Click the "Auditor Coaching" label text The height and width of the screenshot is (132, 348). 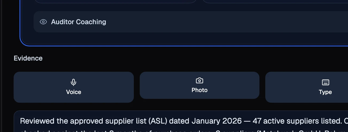point(78,22)
